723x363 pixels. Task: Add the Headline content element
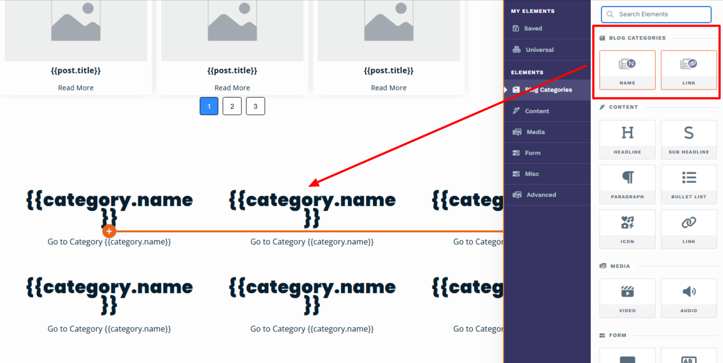tap(627, 140)
